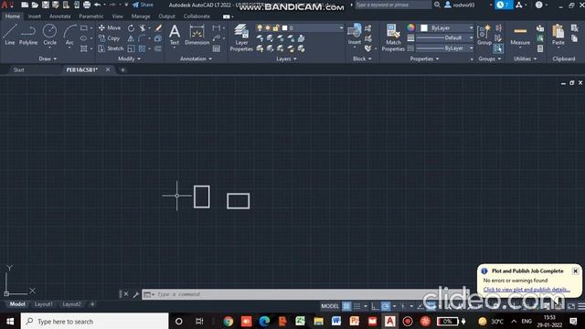
Task: Click the Scale tool icon
Action: [x=131, y=48]
